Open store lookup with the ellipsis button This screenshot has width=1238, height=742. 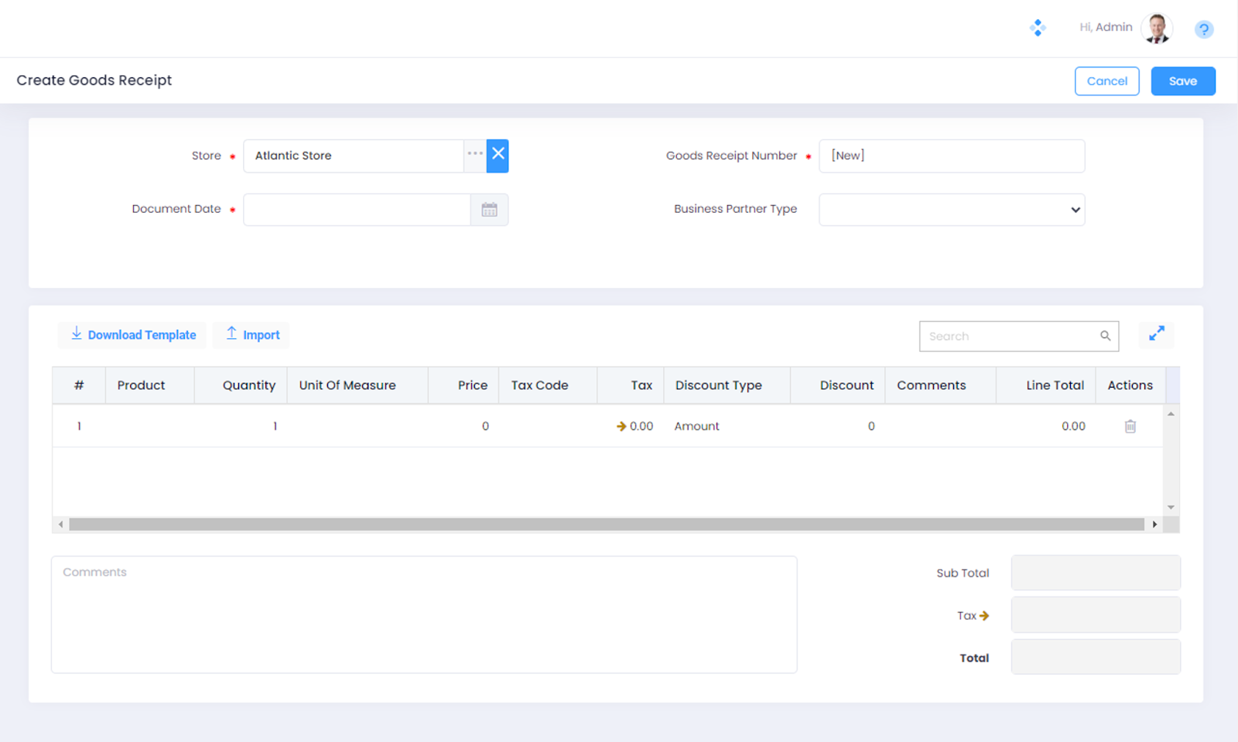[474, 156]
